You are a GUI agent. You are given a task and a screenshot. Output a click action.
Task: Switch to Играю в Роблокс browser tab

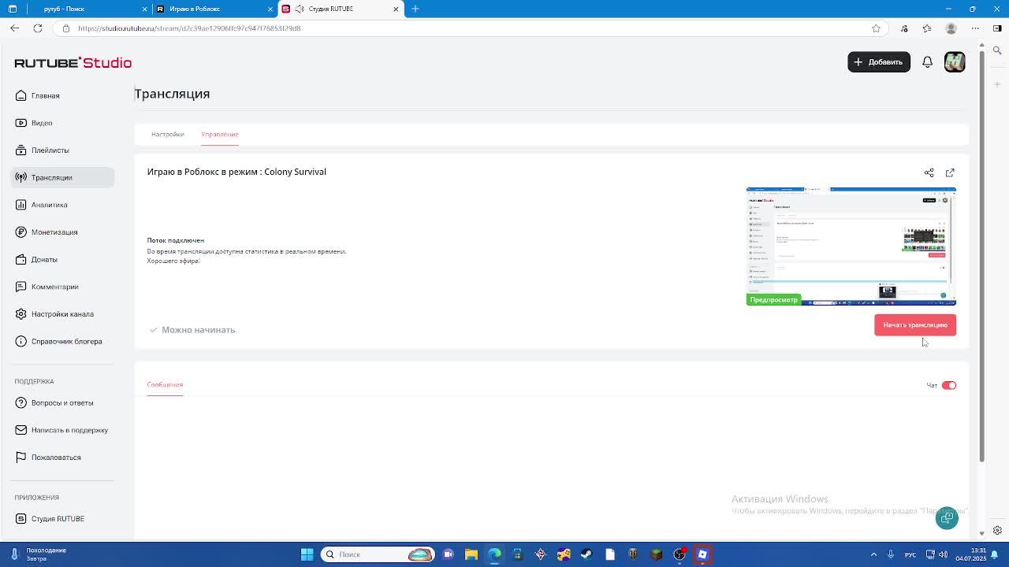tap(213, 9)
